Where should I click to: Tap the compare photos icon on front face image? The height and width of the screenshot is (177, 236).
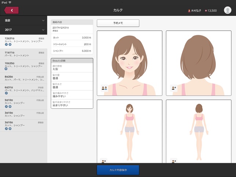[104, 88]
